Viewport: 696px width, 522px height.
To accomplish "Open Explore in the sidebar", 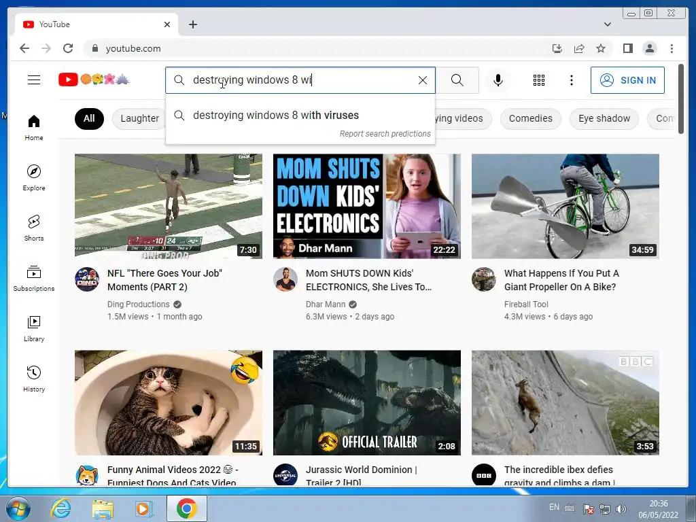I will coord(34,177).
